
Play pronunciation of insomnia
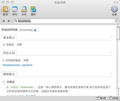pyautogui.click(x=35, y=30)
